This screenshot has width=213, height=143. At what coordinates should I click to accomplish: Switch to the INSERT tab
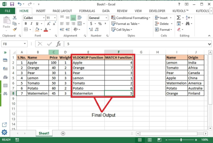tap(40, 11)
